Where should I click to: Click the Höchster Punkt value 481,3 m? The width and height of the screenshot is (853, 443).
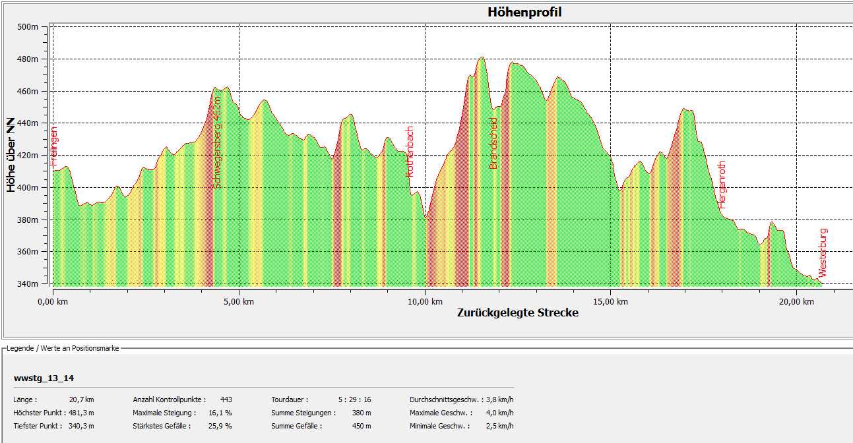(81, 413)
